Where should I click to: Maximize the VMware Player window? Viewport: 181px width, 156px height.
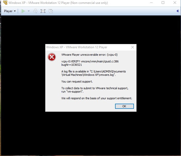163,3
